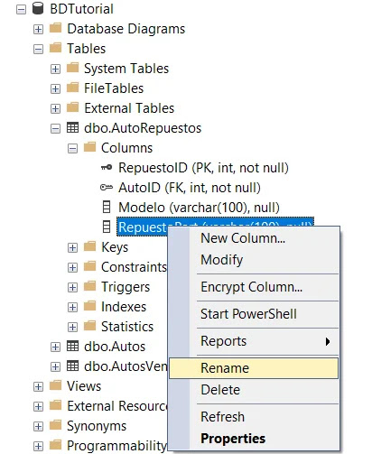Expand the Triggers folder node
The width and height of the screenshot is (372, 454).
[x=72, y=288]
